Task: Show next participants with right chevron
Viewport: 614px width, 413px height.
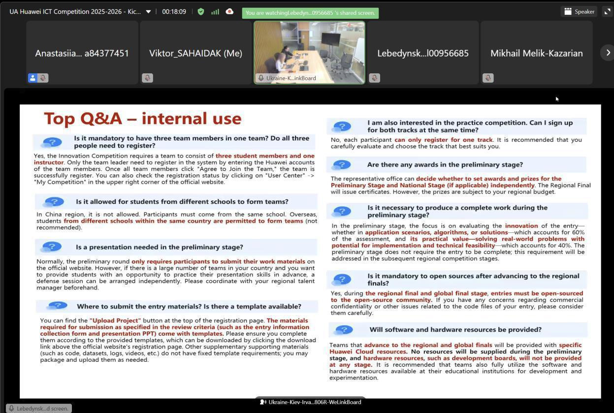Action: click(x=608, y=53)
